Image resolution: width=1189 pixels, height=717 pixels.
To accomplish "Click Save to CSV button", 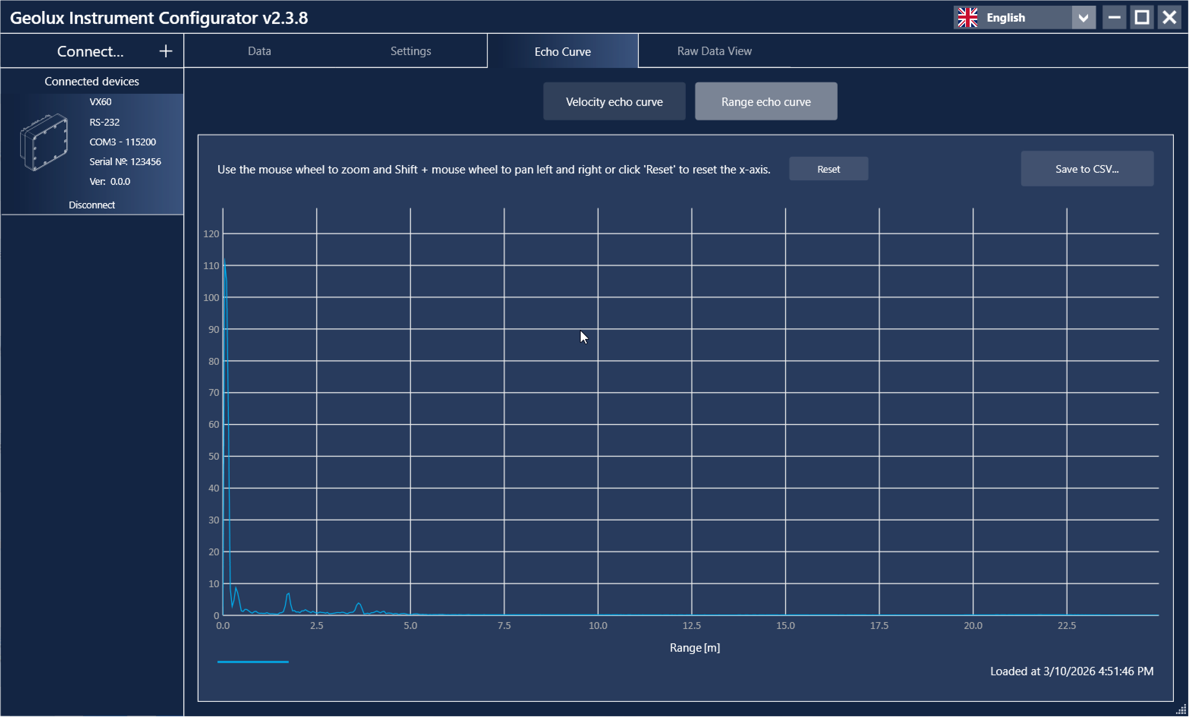I will click(1086, 169).
